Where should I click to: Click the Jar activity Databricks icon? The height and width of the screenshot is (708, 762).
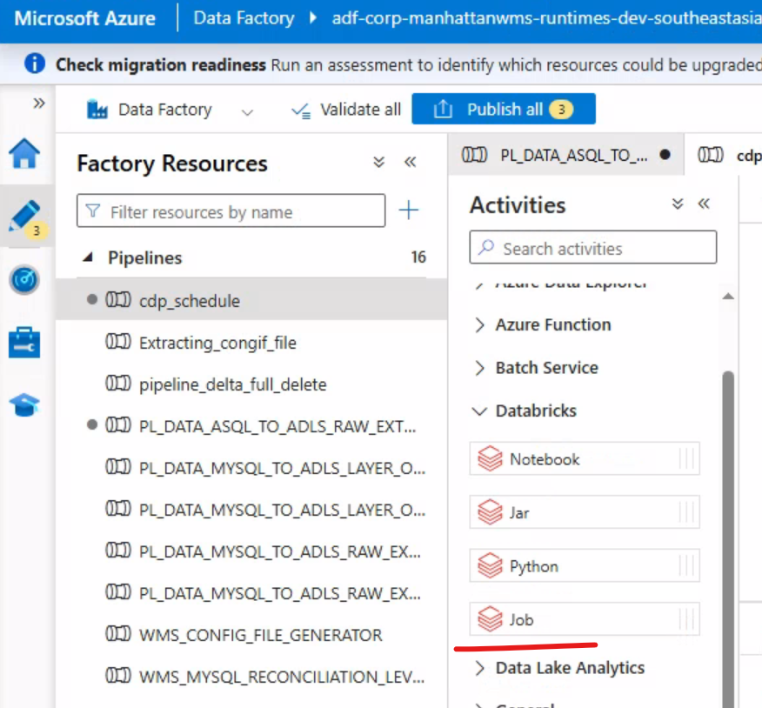click(x=490, y=512)
